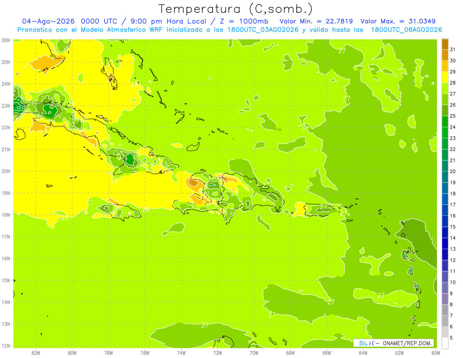Select "Valor Max. = 31.0349" value
The height and width of the screenshot is (358, 463).
[398, 21]
